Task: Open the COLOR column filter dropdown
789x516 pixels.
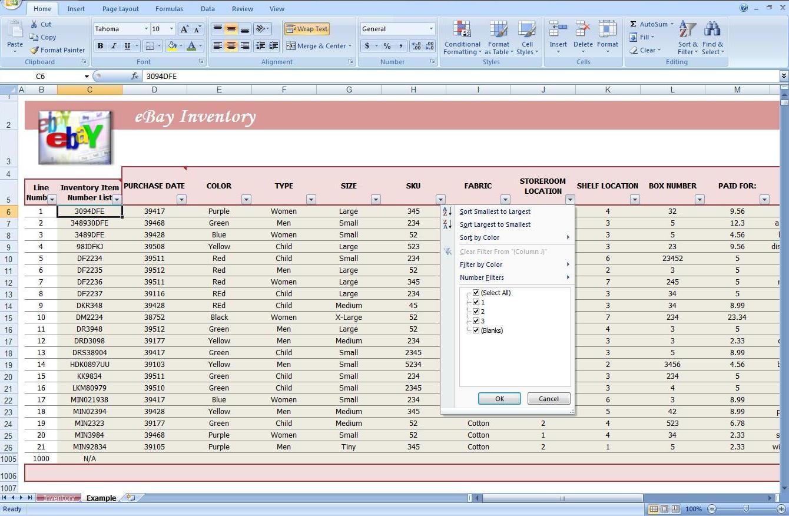Action: coord(246,199)
